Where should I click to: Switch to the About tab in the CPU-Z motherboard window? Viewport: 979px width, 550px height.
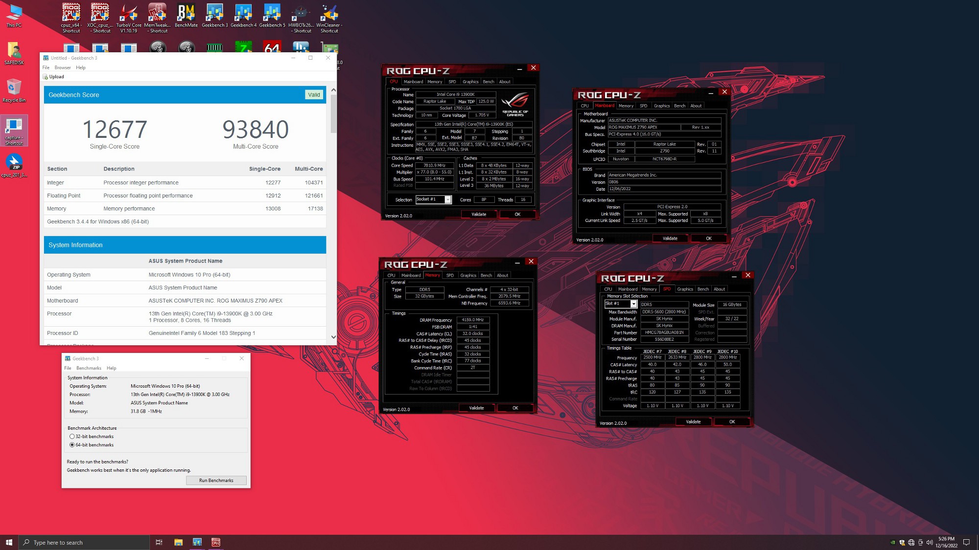(696, 106)
